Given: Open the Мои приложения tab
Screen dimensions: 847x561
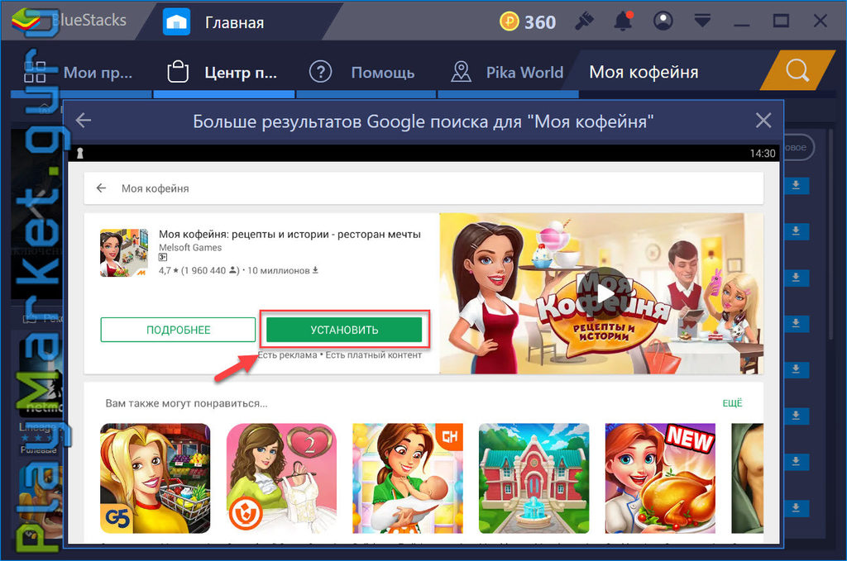Looking at the screenshot, I should 81,72.
